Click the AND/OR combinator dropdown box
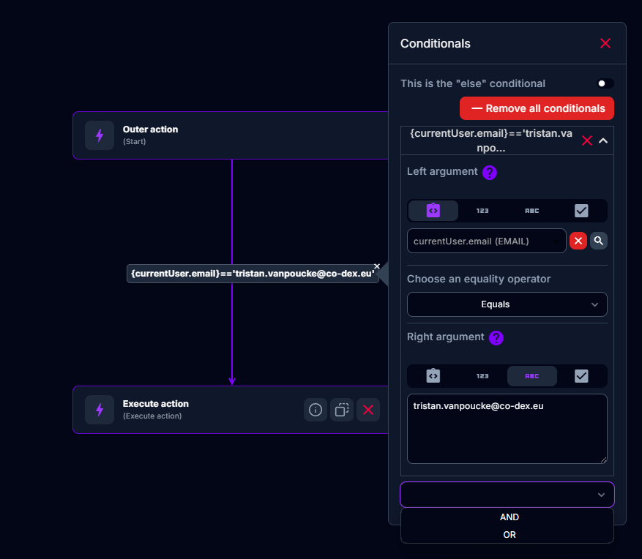642x559 pixels. 507,495
